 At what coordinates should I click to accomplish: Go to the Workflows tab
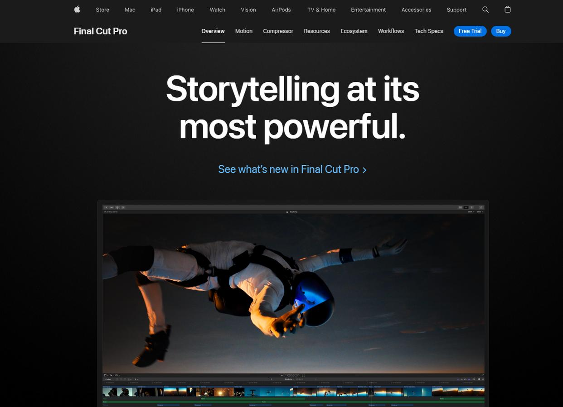391,31
